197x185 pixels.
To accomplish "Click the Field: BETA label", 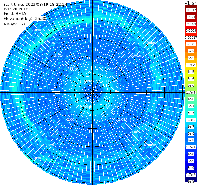I will point(15,14).
